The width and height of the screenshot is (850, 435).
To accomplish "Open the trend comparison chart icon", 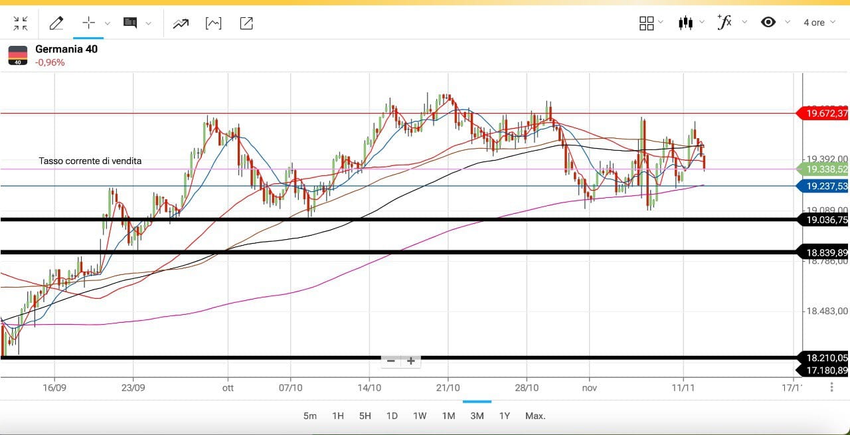I will point(181,23).
